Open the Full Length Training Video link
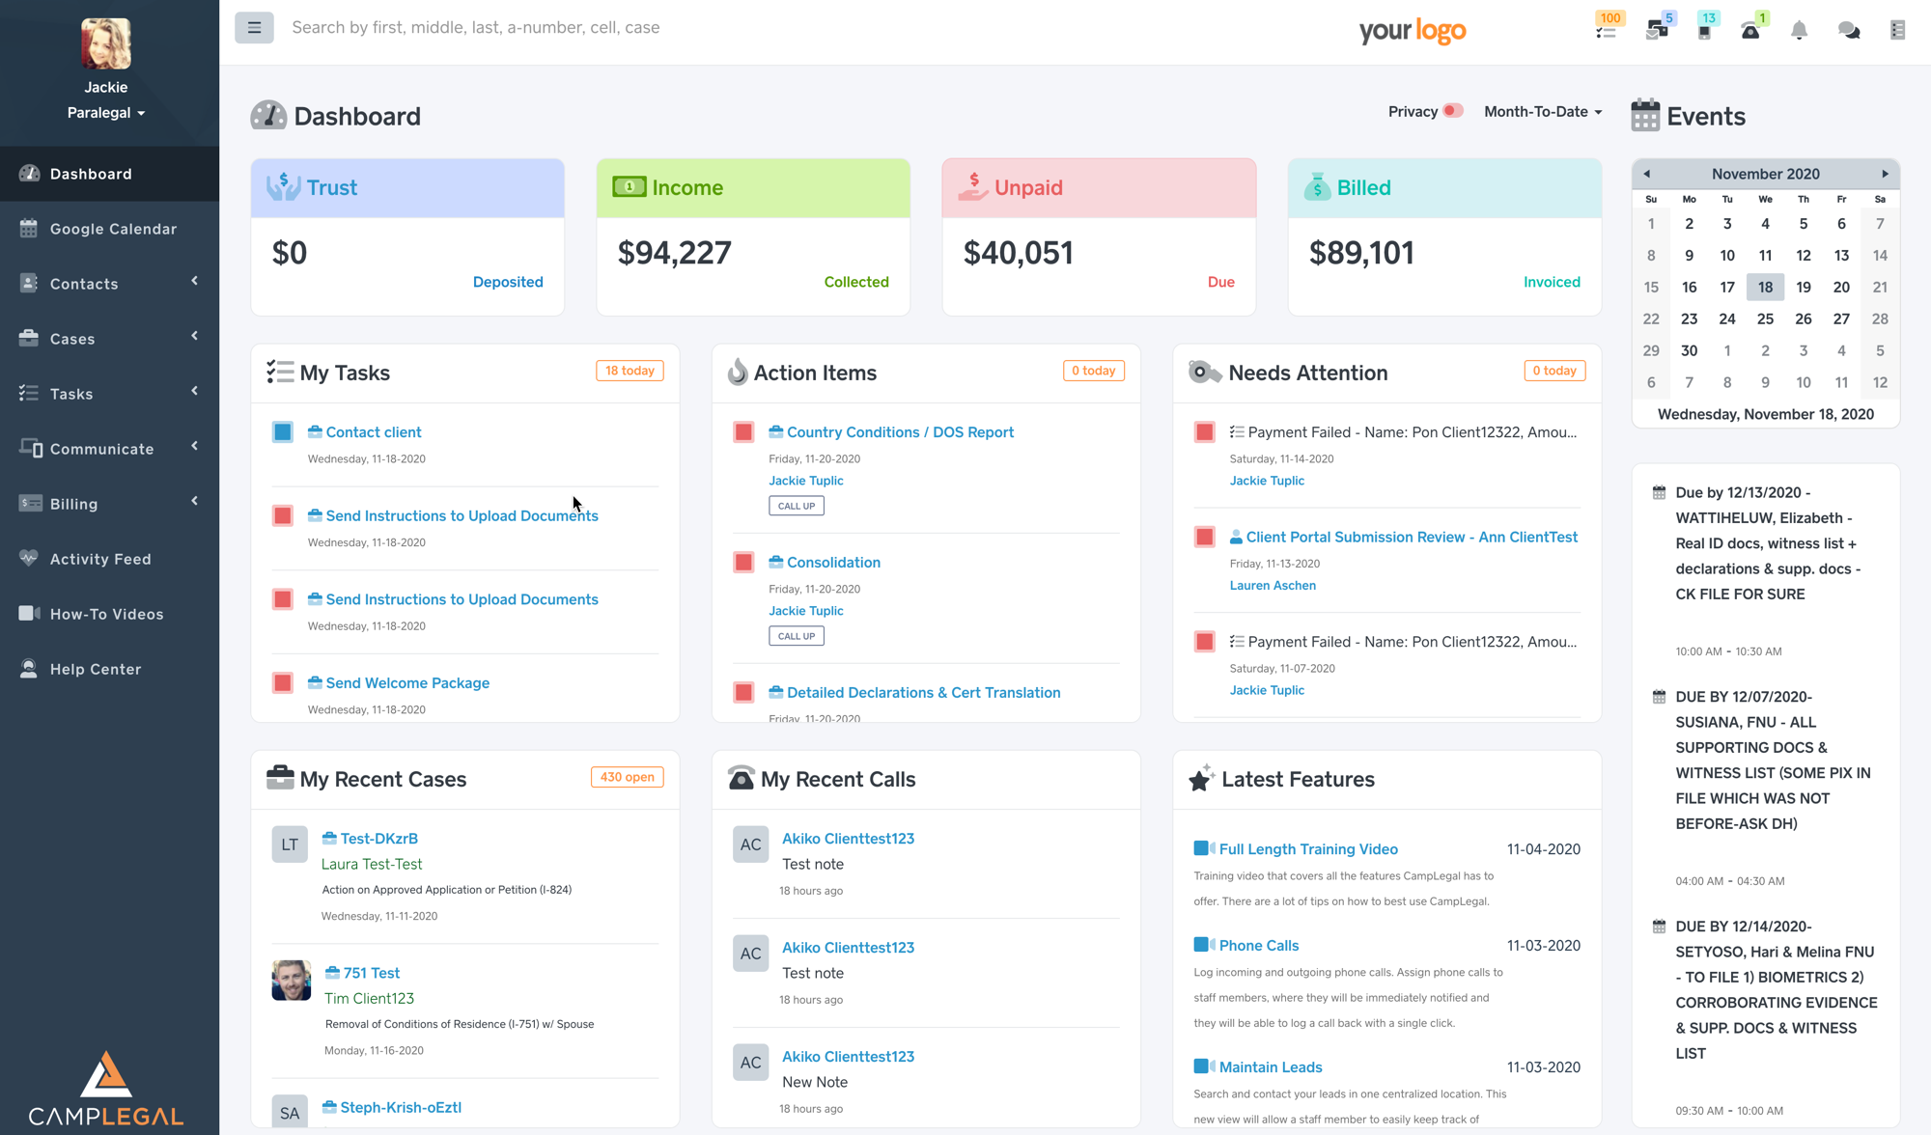Screen dimensions: 1931x1135 point(1307,848)
